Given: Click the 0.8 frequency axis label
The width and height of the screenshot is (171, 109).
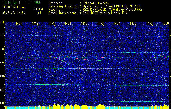Looking at the screenshot, I should pos(2,76).
